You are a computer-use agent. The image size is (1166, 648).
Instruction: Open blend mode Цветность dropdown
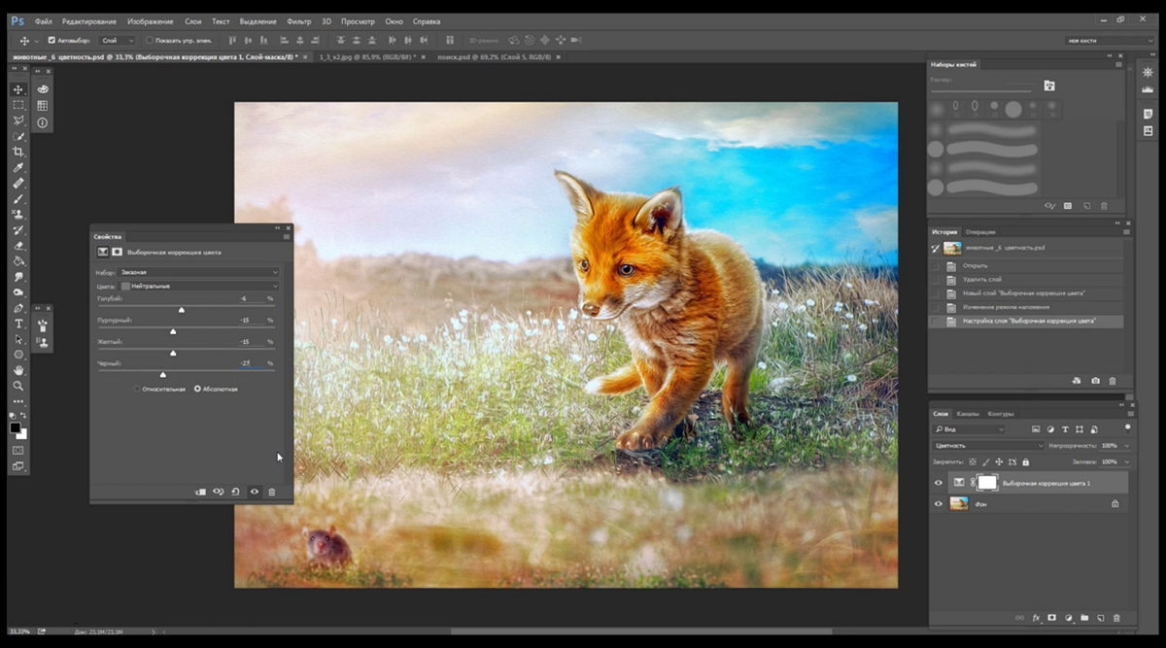tap(988, 445)
